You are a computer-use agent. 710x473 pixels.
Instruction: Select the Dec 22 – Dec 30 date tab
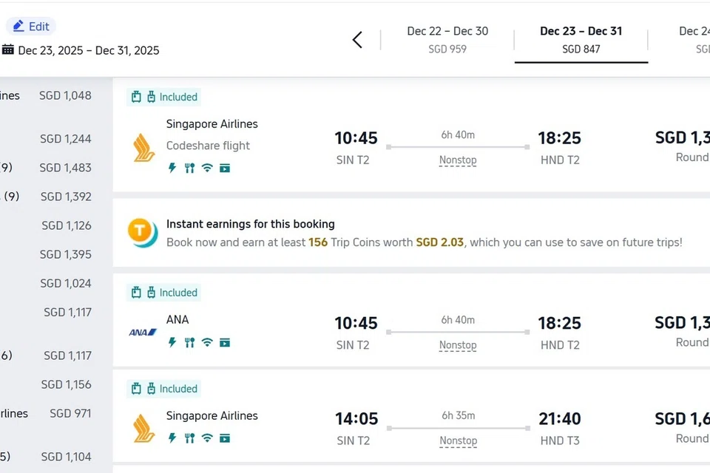[x=447, y=40]
